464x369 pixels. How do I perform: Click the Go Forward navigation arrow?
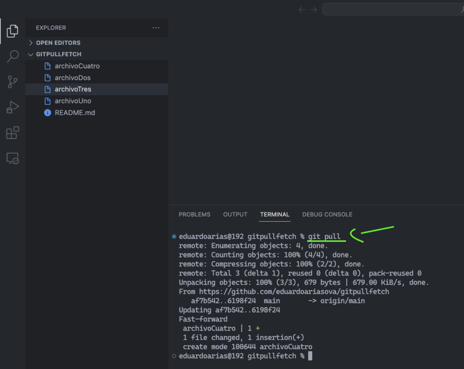(314, 10)
